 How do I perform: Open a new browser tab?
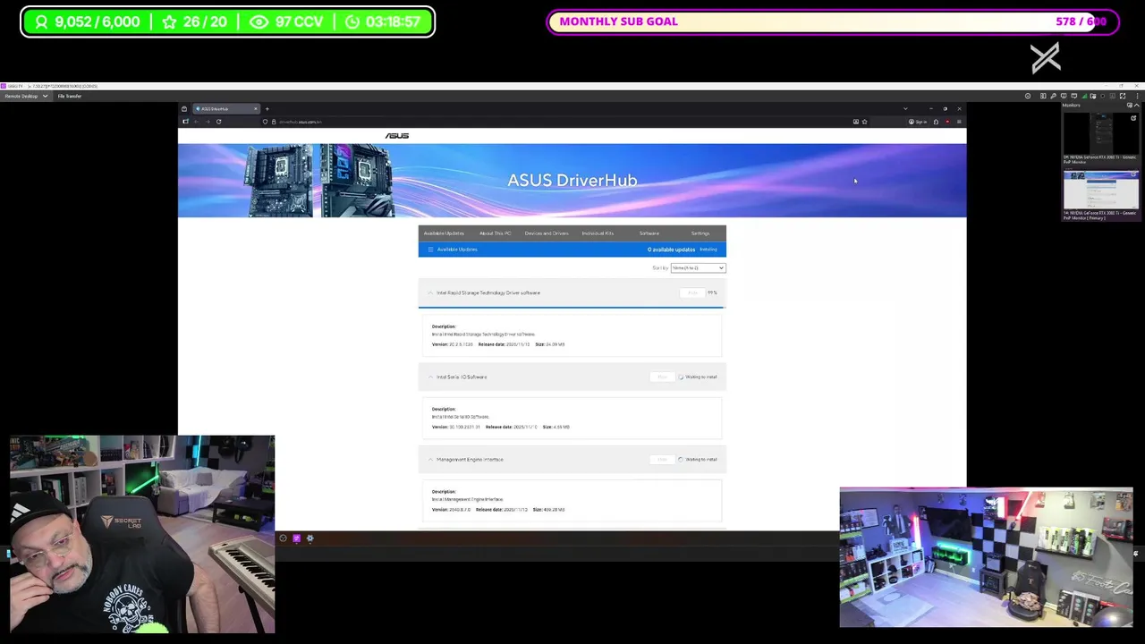click(x=267, y=109)
